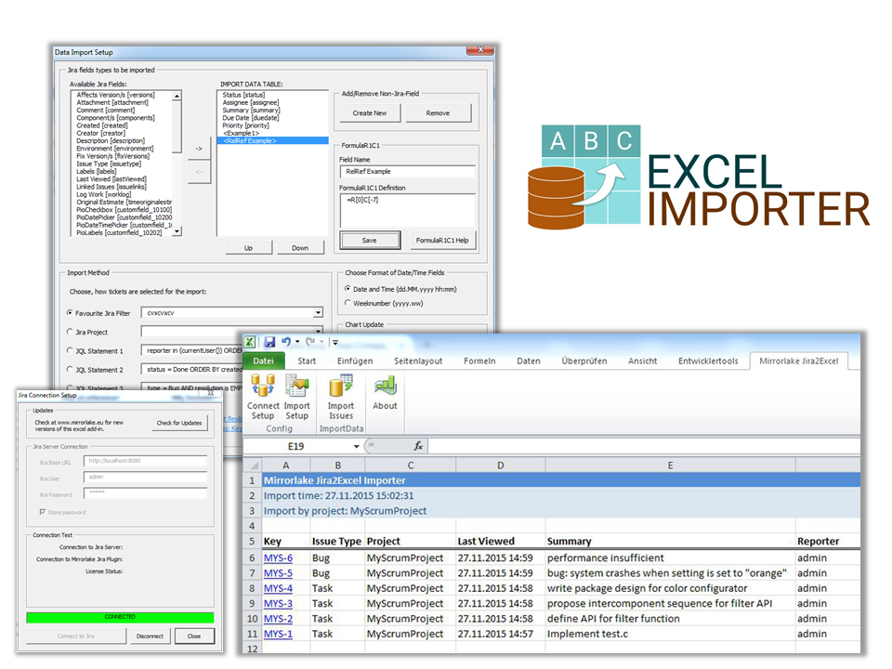Screen dimensions: 892x669
Task: Click the fx Insert Function icon
Action: (x=418, y=446)
